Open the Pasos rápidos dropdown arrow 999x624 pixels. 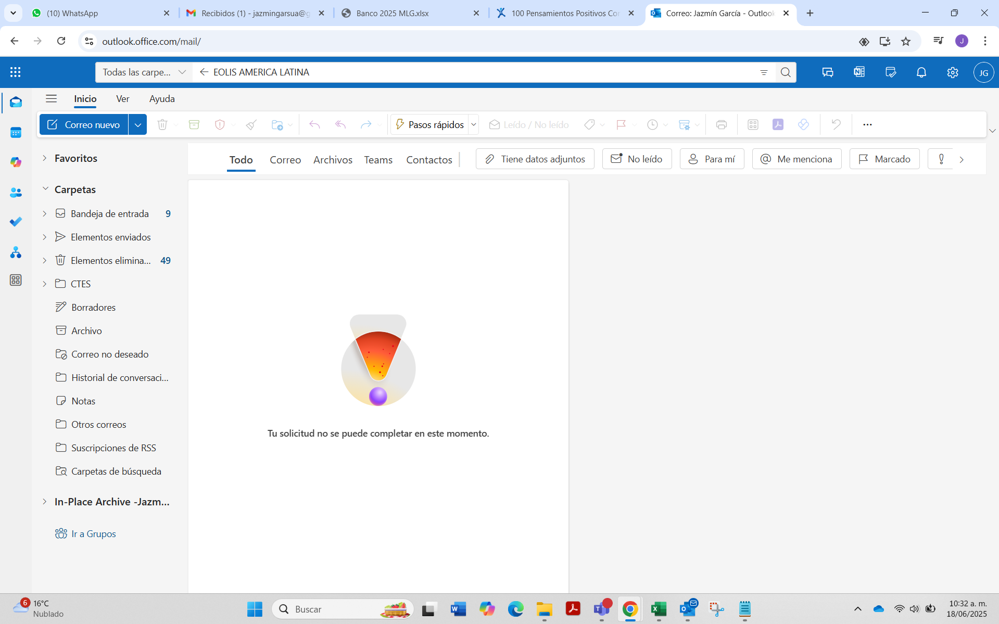tap(474, 125)
